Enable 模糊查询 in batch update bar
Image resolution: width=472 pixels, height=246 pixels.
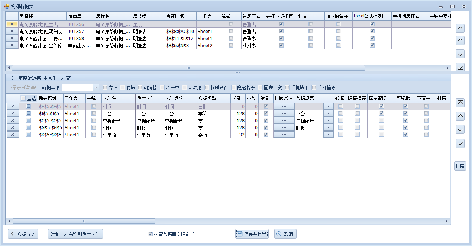point(207,88)
